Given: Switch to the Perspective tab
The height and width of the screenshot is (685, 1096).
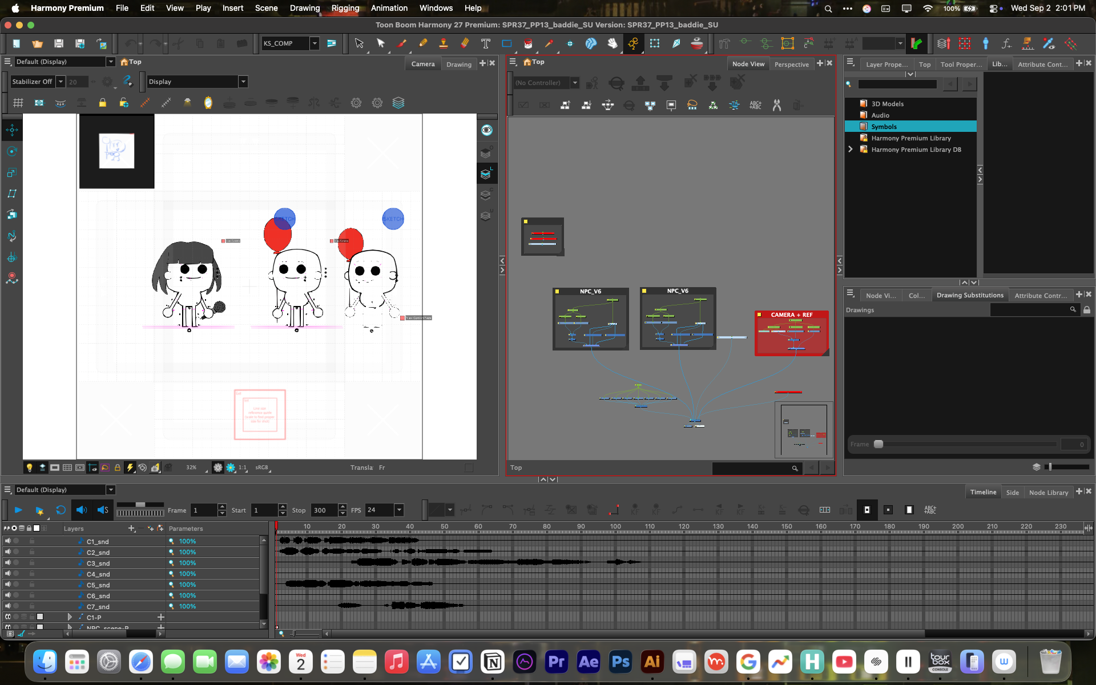Looking at the screenshot, I should tap(791, 65).
